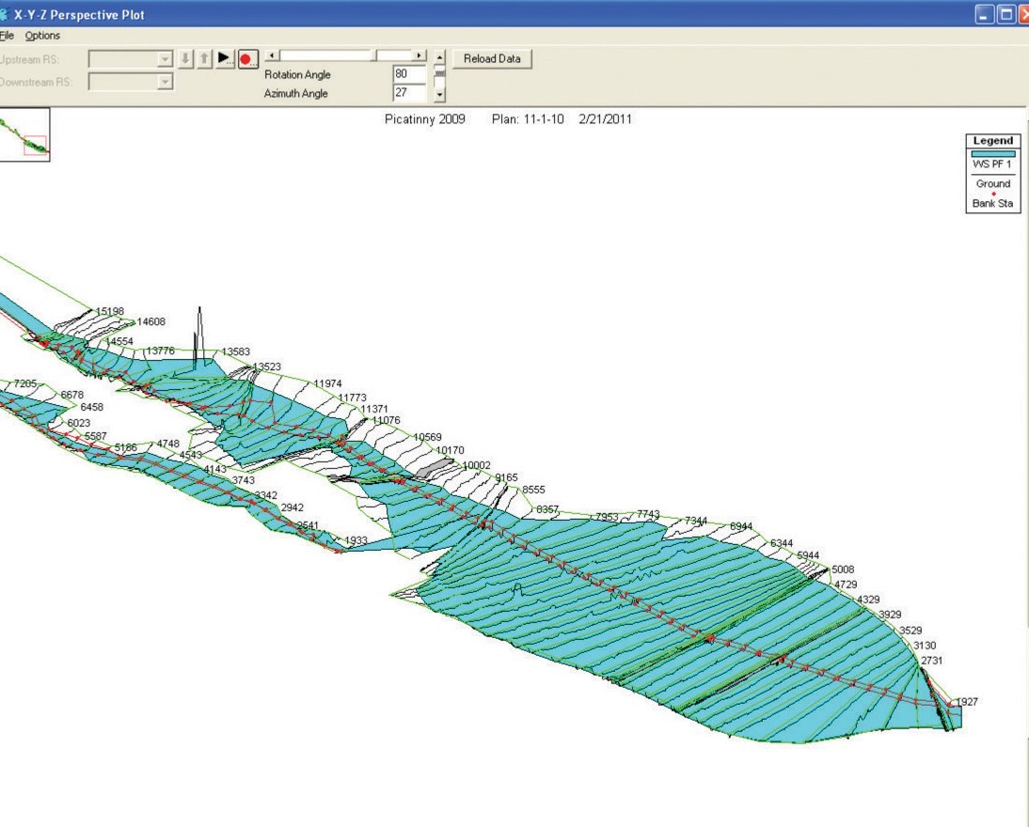Viewport: 1029px width, 827px height.
Task: Click the up arrow river station button
Action: coord(204,58)
